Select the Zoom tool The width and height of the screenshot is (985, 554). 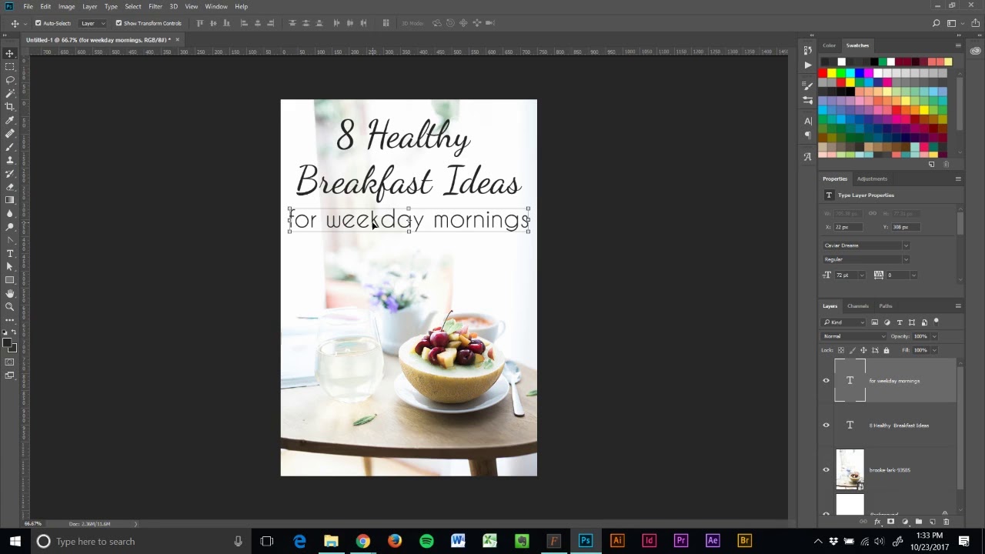pos(10,306)
